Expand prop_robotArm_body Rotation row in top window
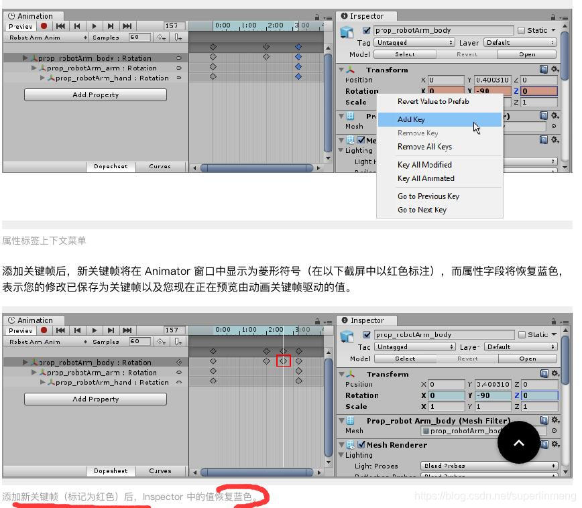 (25, 58)
